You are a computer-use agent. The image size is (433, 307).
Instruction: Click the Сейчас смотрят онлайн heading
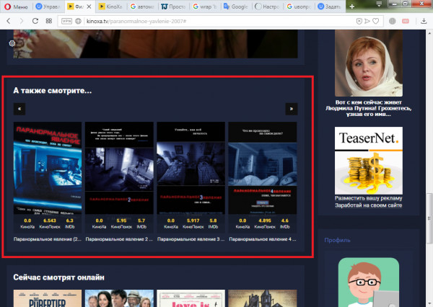[59, 277]
